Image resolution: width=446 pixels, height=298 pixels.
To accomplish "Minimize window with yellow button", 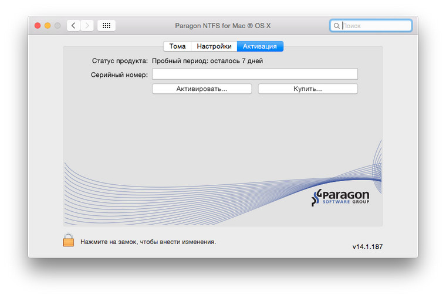I will pyautogui.click(x=48, y=26).
